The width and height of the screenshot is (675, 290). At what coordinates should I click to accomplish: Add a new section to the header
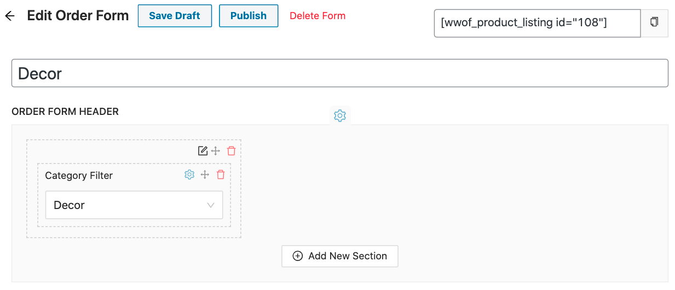(340, 256)
